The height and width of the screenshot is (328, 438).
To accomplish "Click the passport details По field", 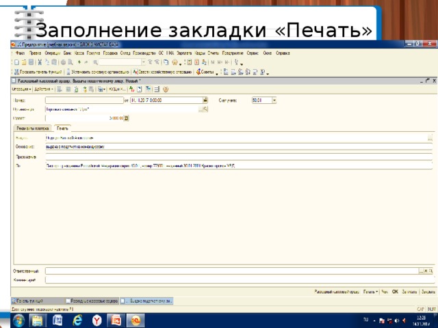I will (239, 165).
